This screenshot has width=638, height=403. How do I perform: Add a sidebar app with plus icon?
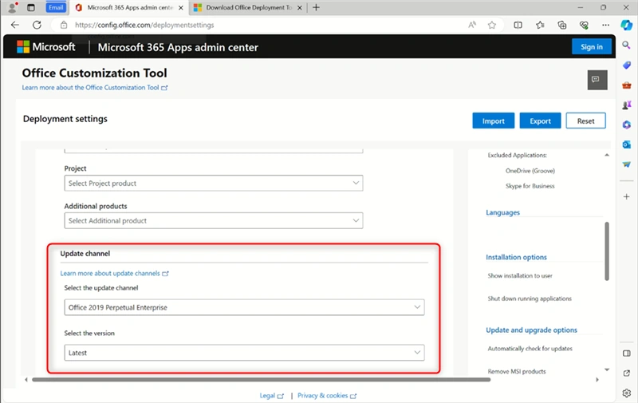[x=627, y=196]
